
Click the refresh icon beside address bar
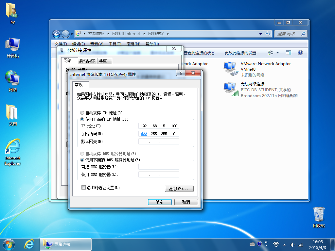pos(268,34)
